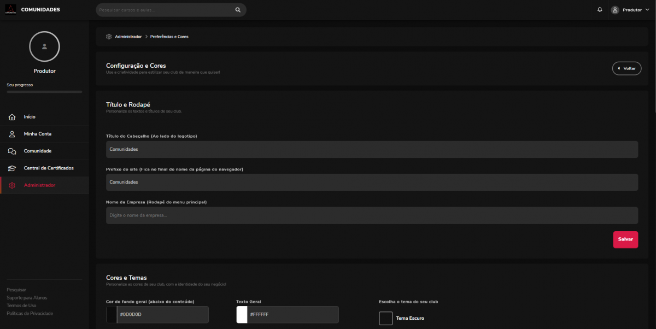Open Suporte para Alunos footer link
This screenshot has width=656, height=329.
tap(27, 298)
